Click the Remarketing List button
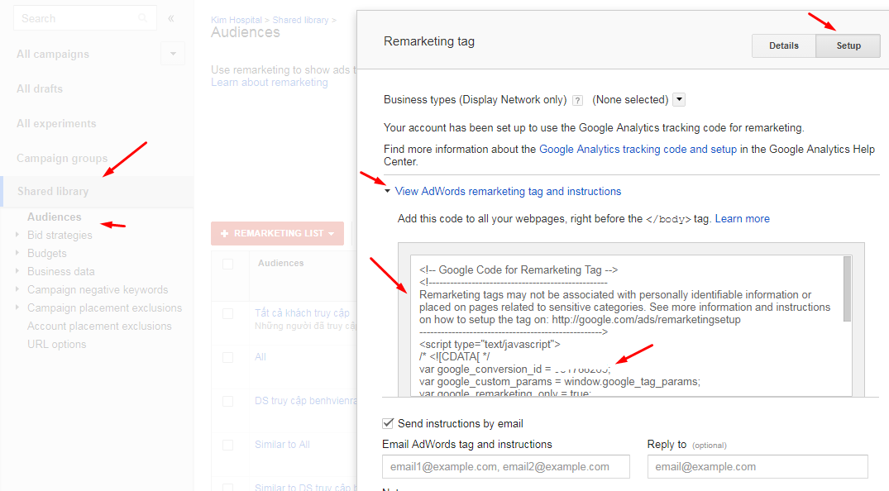889x491 pixels. 277,234
